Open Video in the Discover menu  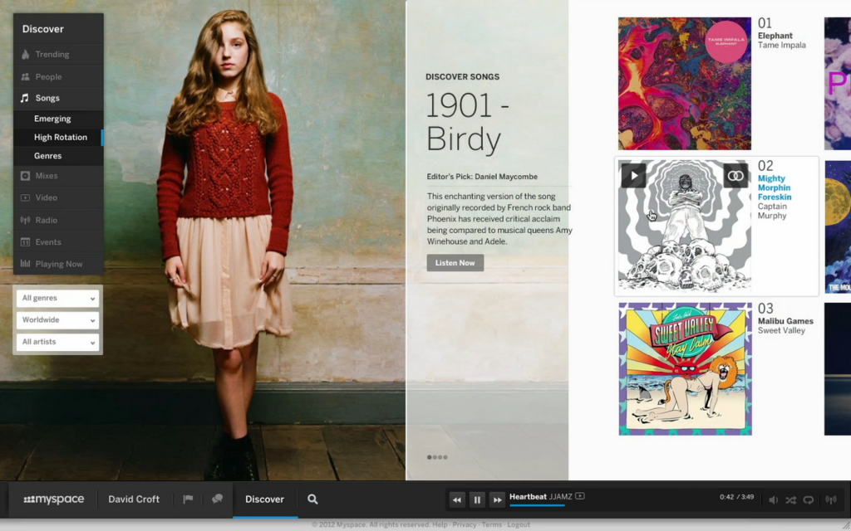point(59,197)
